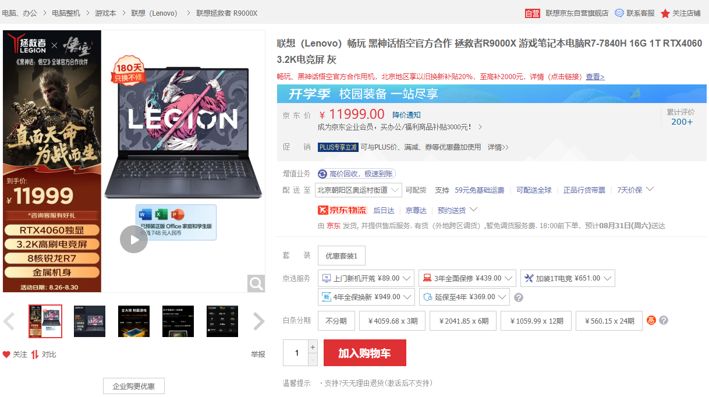This screenshot has height=397, width=709.
Task: Click the 关注店铺 star icon
Action: click(x=665, y=13)
